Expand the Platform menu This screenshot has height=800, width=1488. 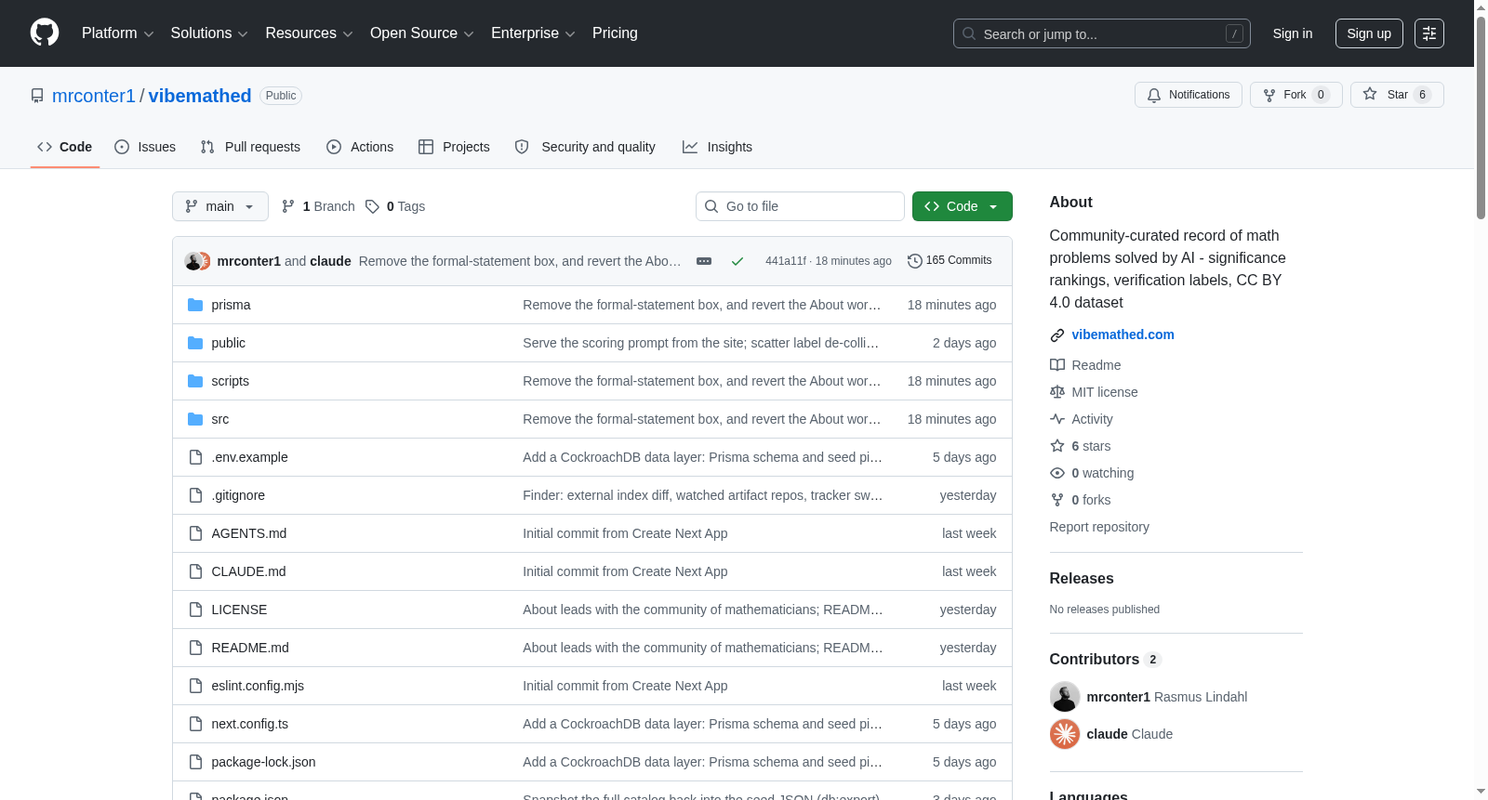tap(118, 33)
